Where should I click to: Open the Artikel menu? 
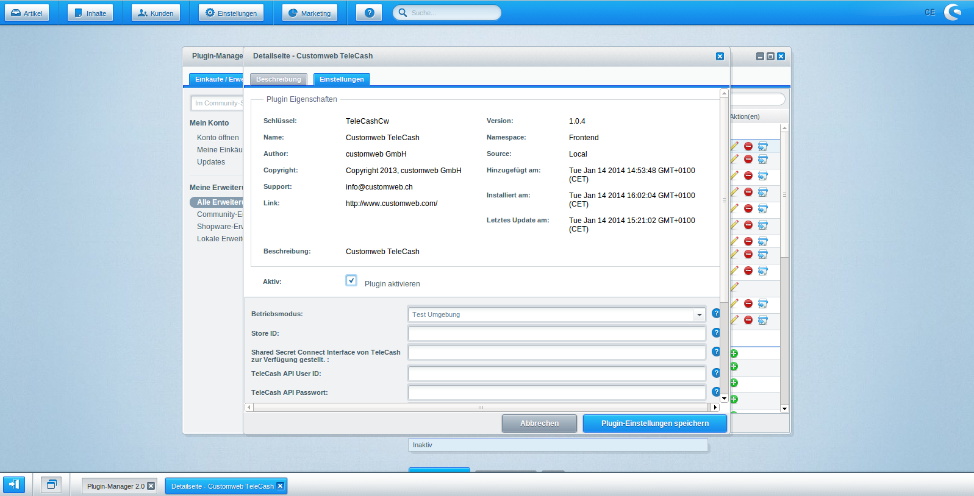[x=27, y=13]
